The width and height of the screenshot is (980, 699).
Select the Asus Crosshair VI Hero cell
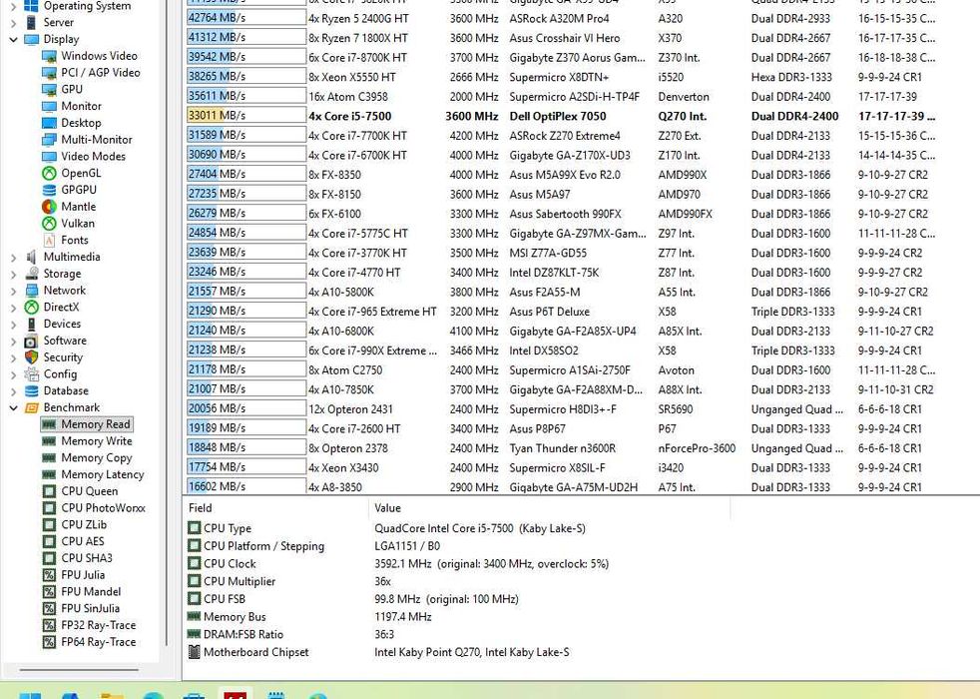pyautogui.click(x=565, y=38)
